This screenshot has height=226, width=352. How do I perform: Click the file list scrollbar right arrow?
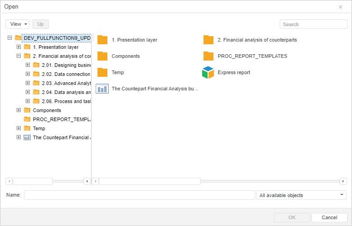[343, 181]
